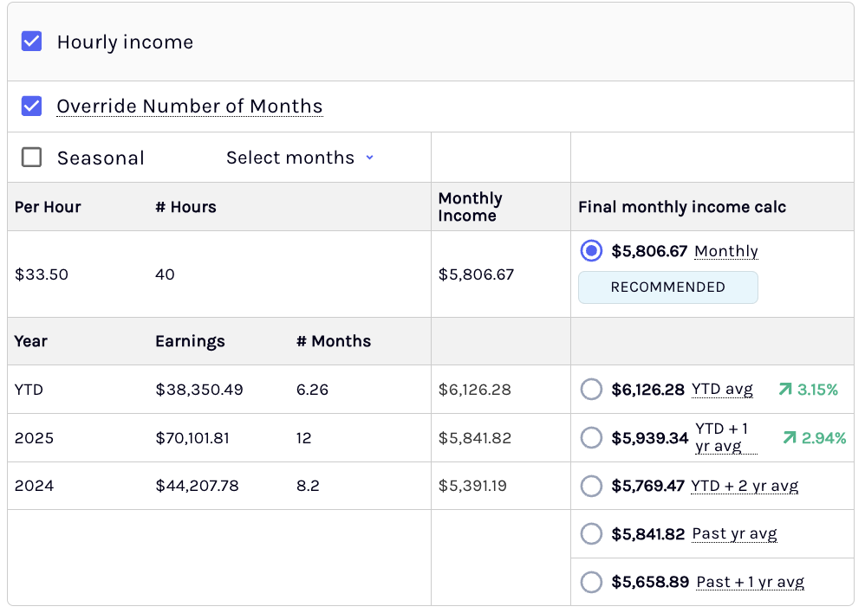Click the RECOMMENDED badge
865x613 pixels.
pyautogui.click(x=668, y=287)
